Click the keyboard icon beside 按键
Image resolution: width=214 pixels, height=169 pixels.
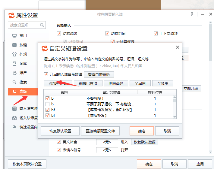tap(14, 45)
